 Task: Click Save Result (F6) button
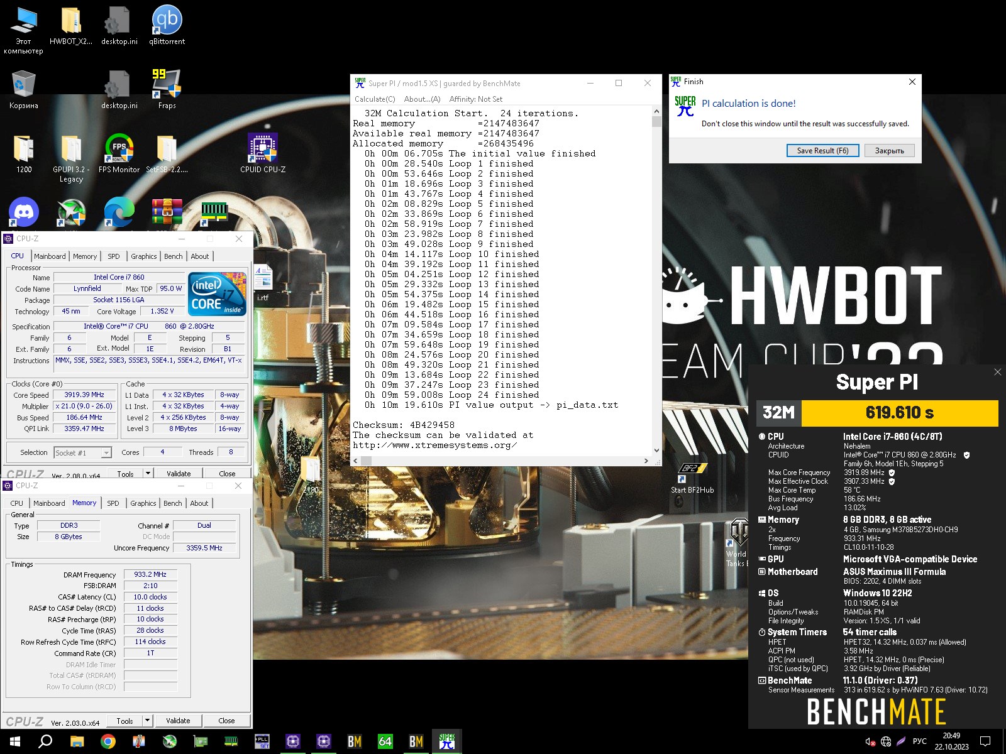pos(822,151)
